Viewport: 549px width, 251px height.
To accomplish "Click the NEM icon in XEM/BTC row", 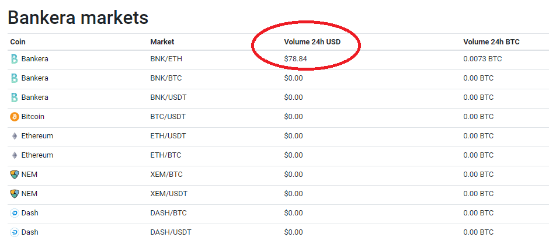I will [15, 175].
